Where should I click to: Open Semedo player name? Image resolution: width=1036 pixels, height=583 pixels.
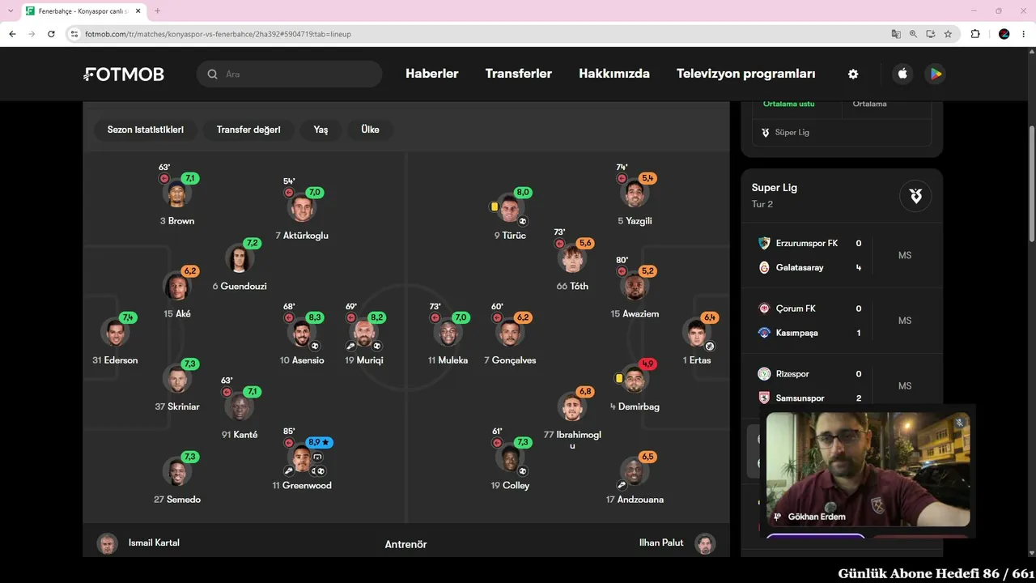click(x=177, y=500)
